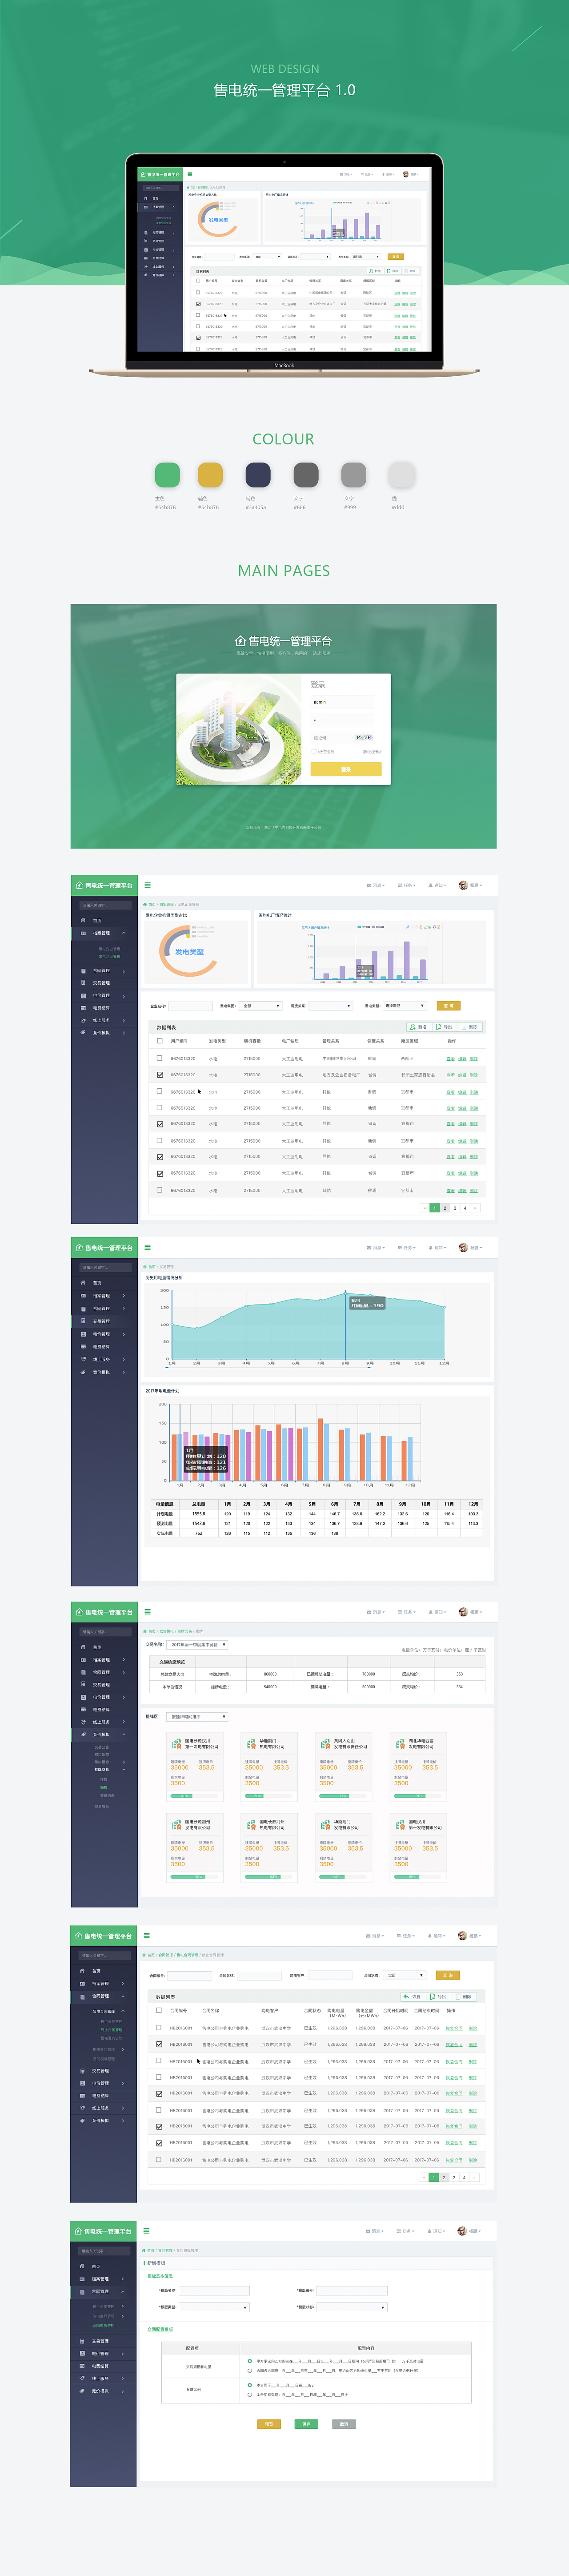The width and height of the screenshot is (569, 2576).
Task: Open 模板状态 dropdown on 新增模板 page
Action: 352,2307
